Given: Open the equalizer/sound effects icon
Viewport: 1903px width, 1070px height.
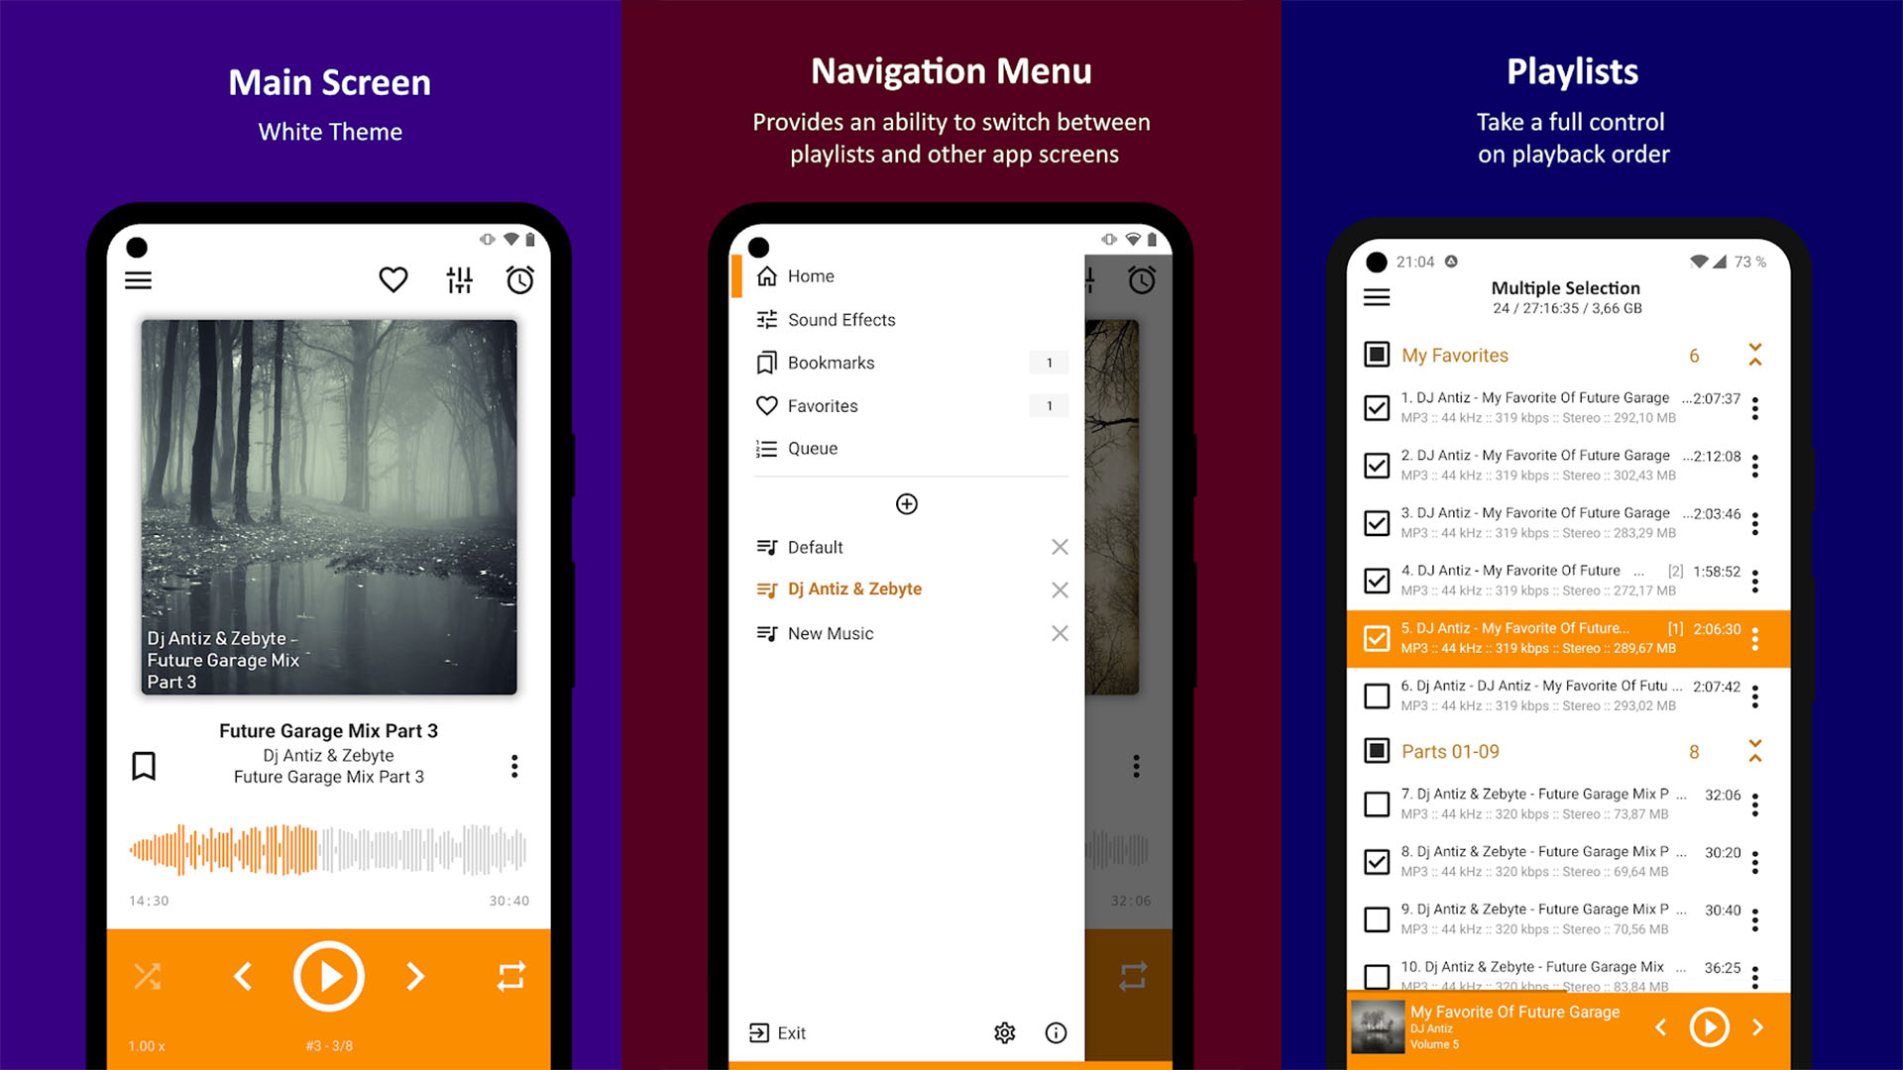Looking at the screenshot, I should (456, 281).
